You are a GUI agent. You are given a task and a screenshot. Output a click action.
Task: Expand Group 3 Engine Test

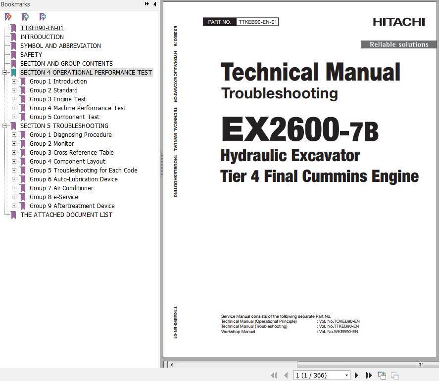tap(14, 99)
